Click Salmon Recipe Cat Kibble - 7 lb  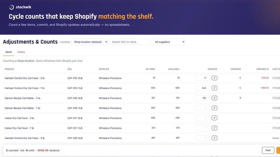(22, 108)
